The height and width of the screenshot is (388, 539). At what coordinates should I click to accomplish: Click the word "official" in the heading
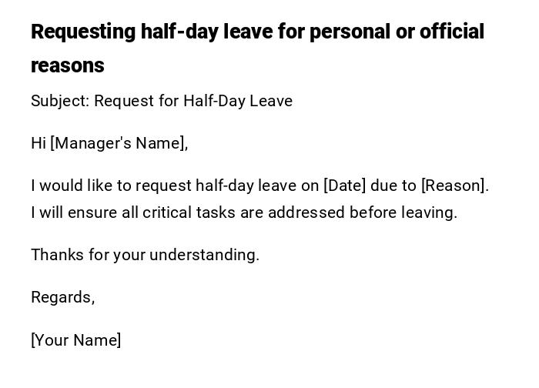coord(452,32)
